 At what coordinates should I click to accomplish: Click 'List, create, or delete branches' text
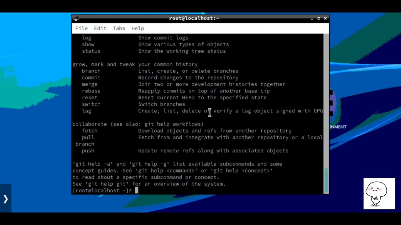188,71
